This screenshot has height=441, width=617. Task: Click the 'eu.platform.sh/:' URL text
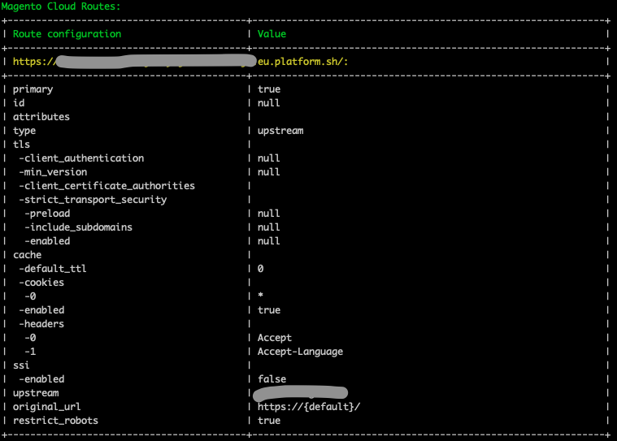point(302,62)
